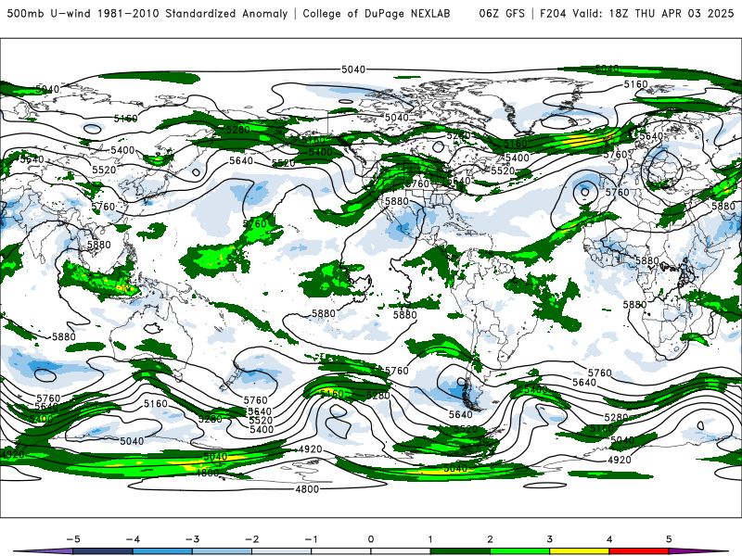Viewport: 742px width, 556px height.
Task: Click the '3' colorbar tick label
Action: (550, 539)
